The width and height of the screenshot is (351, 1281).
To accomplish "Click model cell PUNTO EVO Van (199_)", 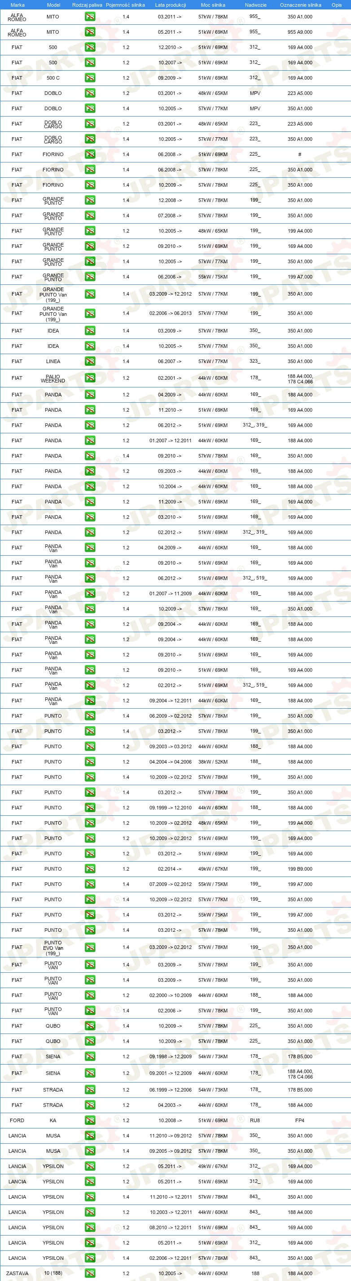I will coord(53,948).
